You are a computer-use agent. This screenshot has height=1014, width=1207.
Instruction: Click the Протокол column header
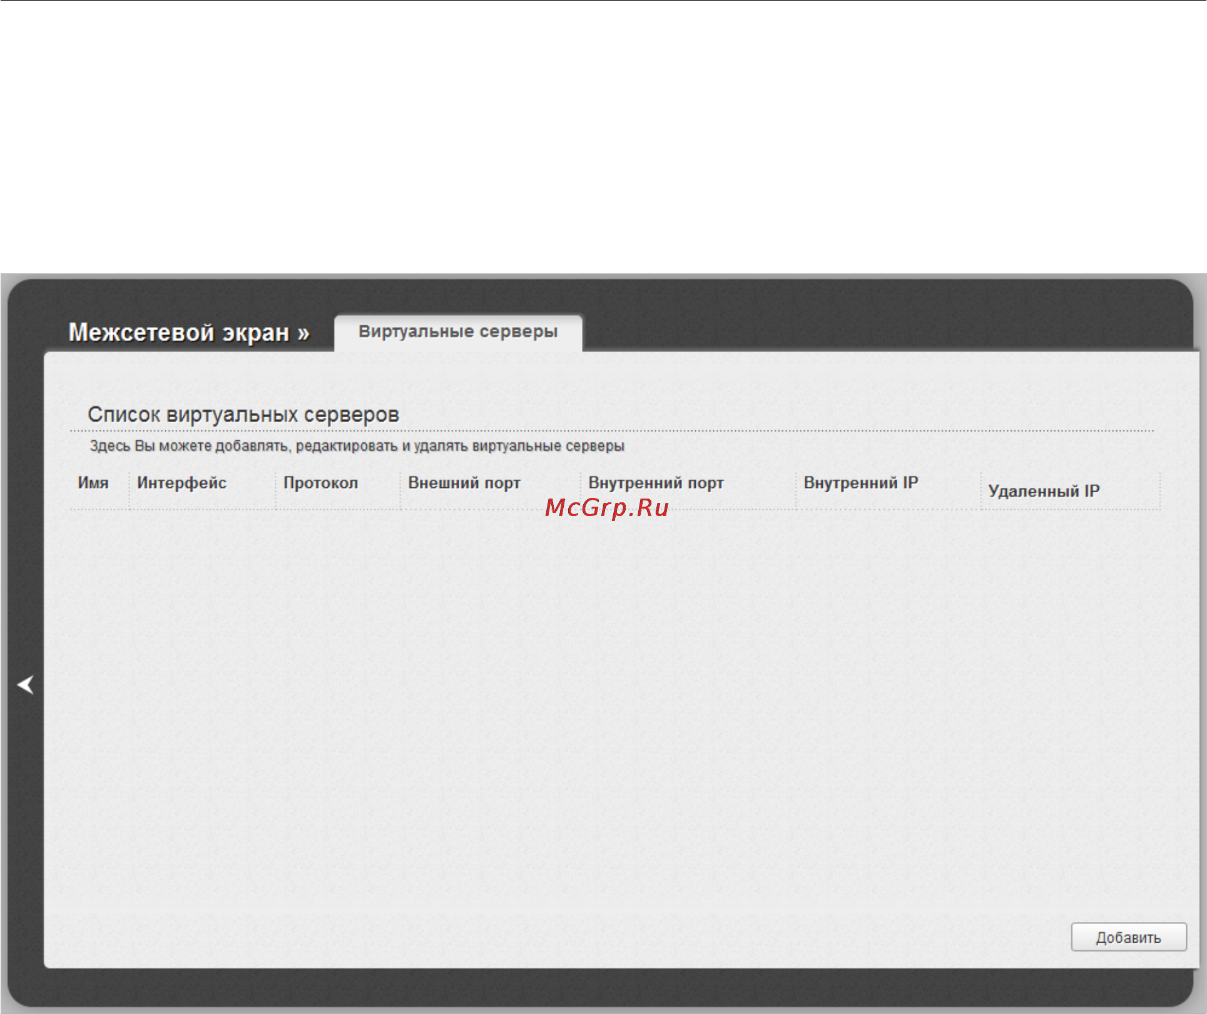point(320,483)
